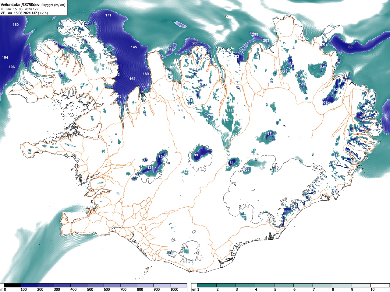390x292 pixels.
Task: Click the map value 189
Action: (x=146, y=74)
